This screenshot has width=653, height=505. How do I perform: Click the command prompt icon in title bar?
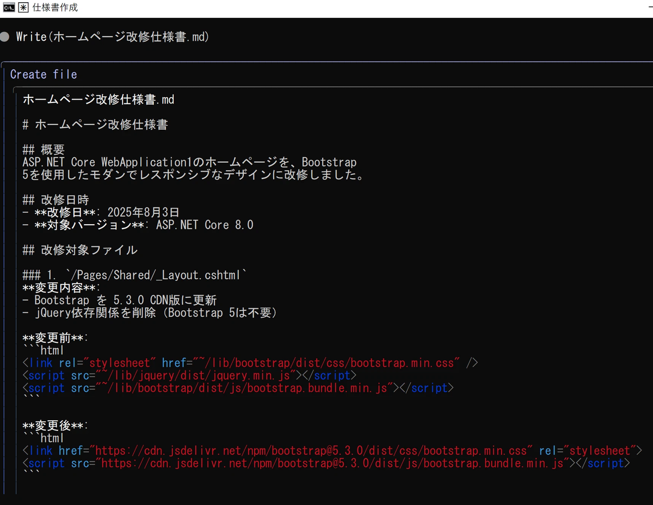(x=9, y=8)
